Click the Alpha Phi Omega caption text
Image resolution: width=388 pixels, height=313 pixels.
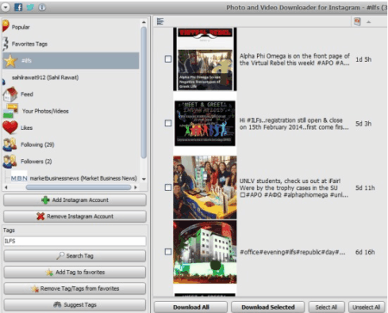295,59
